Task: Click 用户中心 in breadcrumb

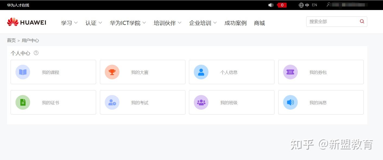Action: (30, 40)
